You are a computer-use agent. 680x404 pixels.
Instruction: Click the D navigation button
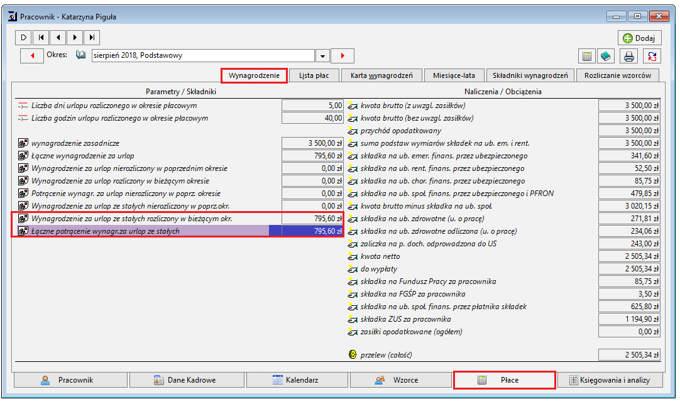pyautogui.click(x=24, y=37)
